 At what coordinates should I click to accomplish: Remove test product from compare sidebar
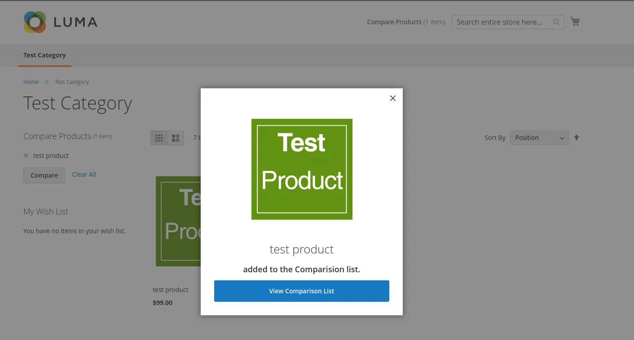click(26, 156)
